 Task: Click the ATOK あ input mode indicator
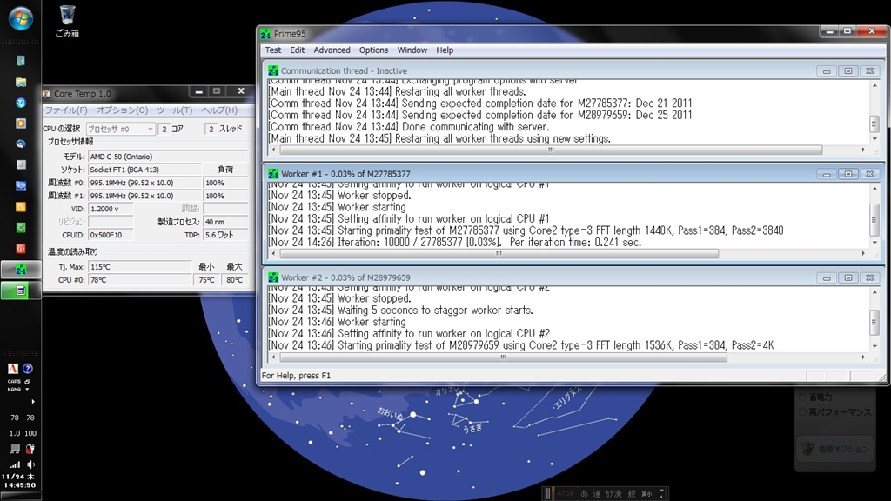584,494
